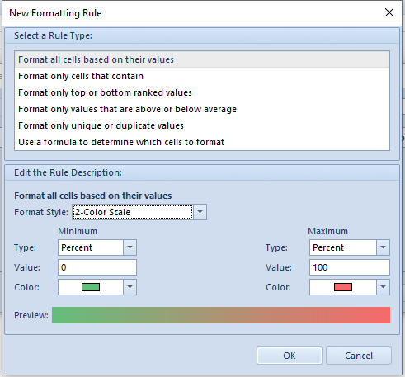Expand the Minimum Type dropdown arrow
This screenshot has width=405, height=377.
(x=130, y=247)
